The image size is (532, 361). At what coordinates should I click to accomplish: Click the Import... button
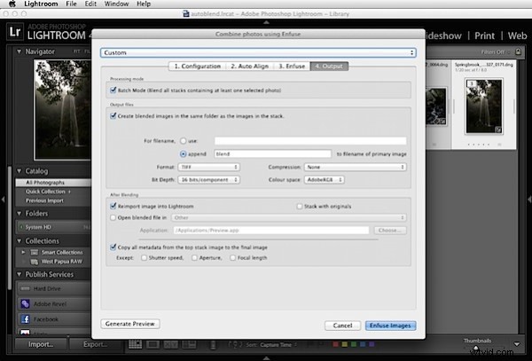(41, 344)
